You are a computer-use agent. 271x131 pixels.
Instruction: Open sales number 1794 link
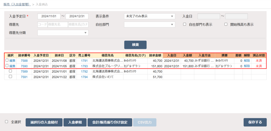pyautogui.click(x=84, y=77)
